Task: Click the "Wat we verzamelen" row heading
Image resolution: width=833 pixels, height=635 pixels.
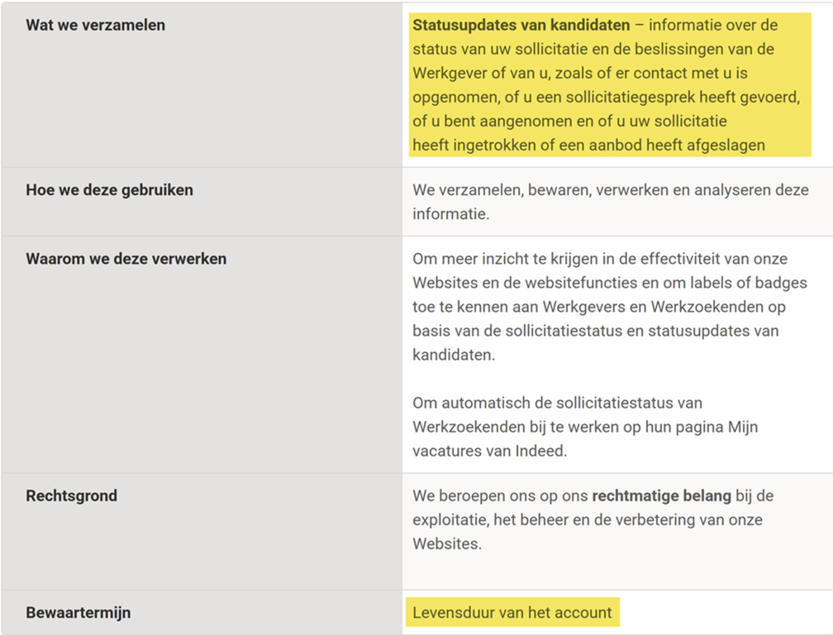Action: pyautogui.click(x=95, y=25)
